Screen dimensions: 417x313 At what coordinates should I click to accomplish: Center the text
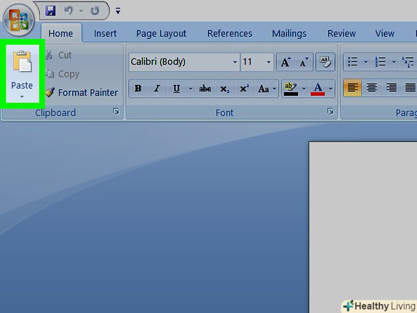[x=372, y=87]
